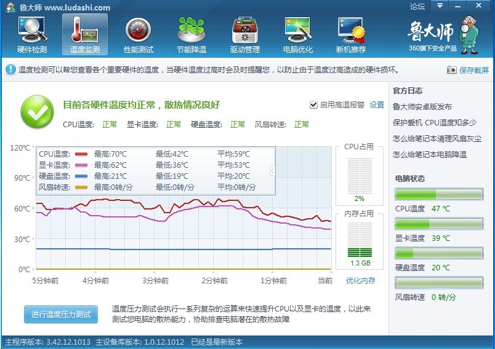This screenshot has height=349, width=495.
Task: Open the 硬件检测 hardware detection icon
Action: point(32,34)
